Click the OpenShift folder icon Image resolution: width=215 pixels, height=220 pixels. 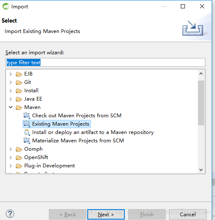tap(19, 157)
